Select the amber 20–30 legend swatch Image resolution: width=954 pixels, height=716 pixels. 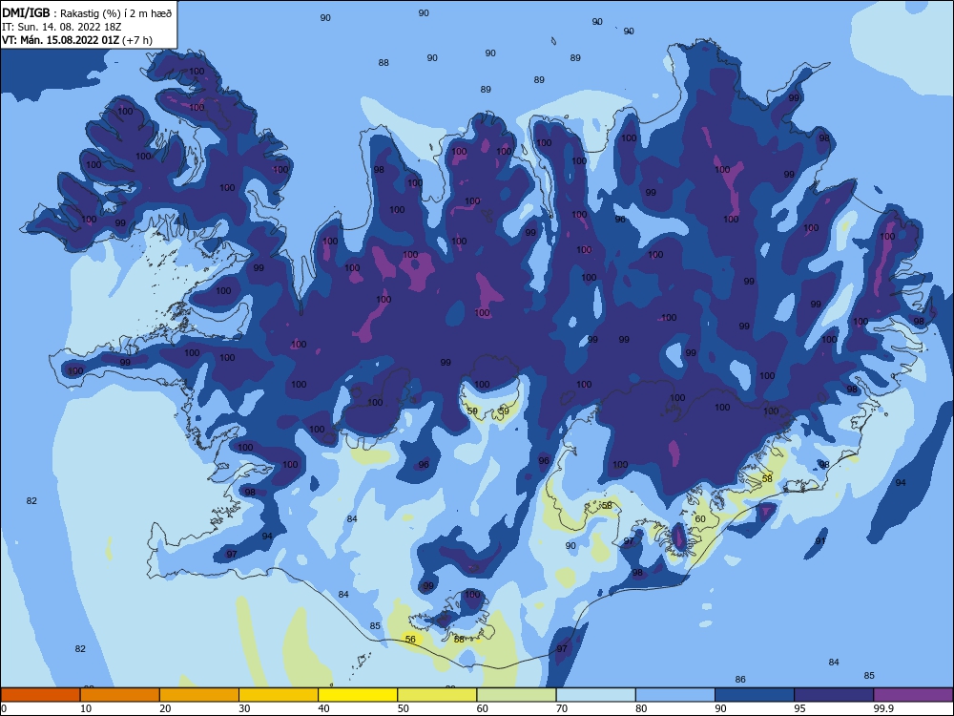(x=199, y=695)
